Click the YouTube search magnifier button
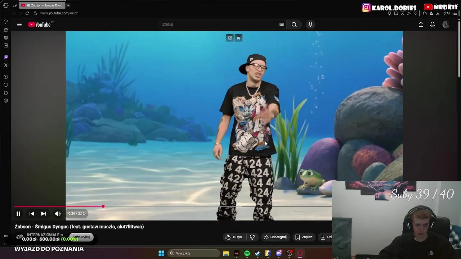Viewport: 461px width, 259px height. (x=294, y=24)
